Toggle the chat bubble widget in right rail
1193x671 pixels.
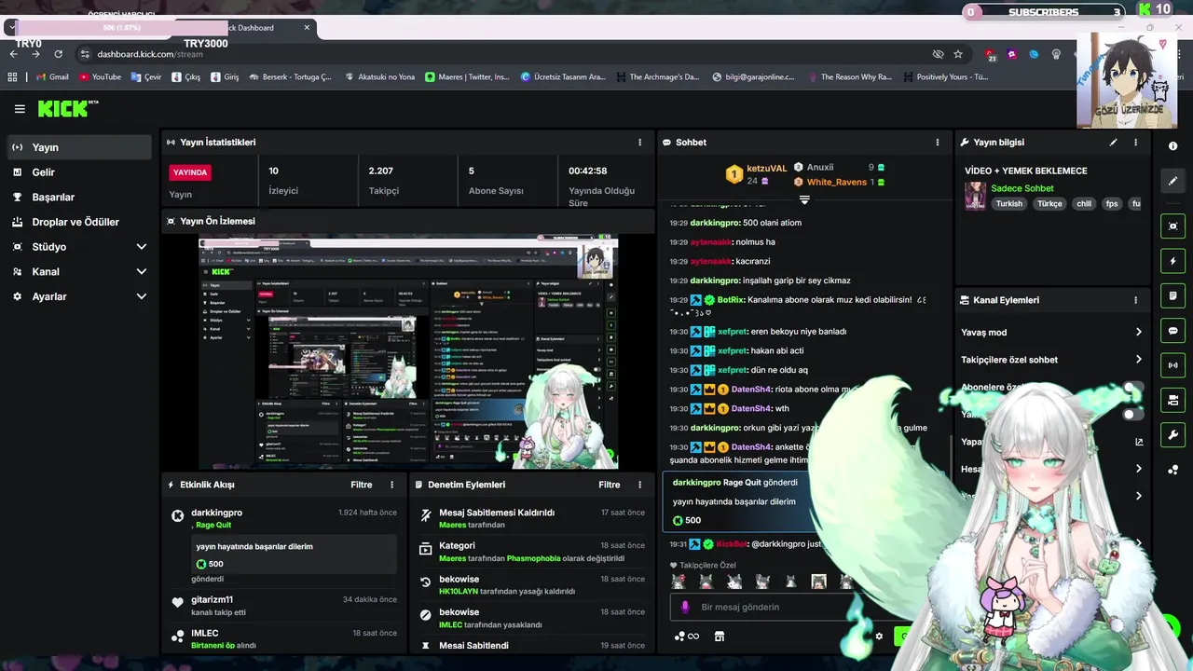(1173, 331)
